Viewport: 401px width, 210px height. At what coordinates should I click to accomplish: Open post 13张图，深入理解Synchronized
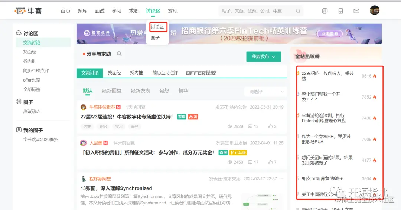(116, 188)
